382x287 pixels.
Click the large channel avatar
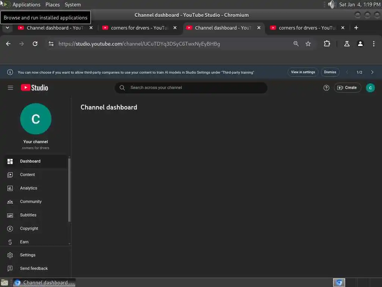click(36, 119)
